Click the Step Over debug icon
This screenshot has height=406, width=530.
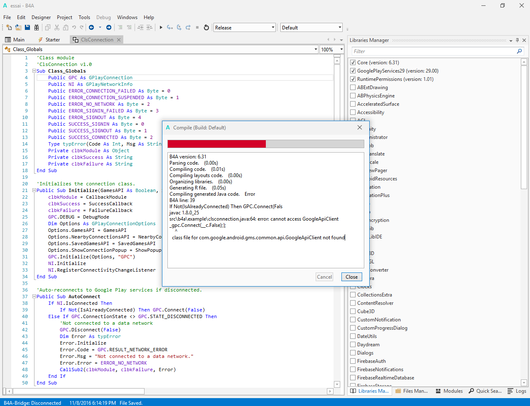179,27
